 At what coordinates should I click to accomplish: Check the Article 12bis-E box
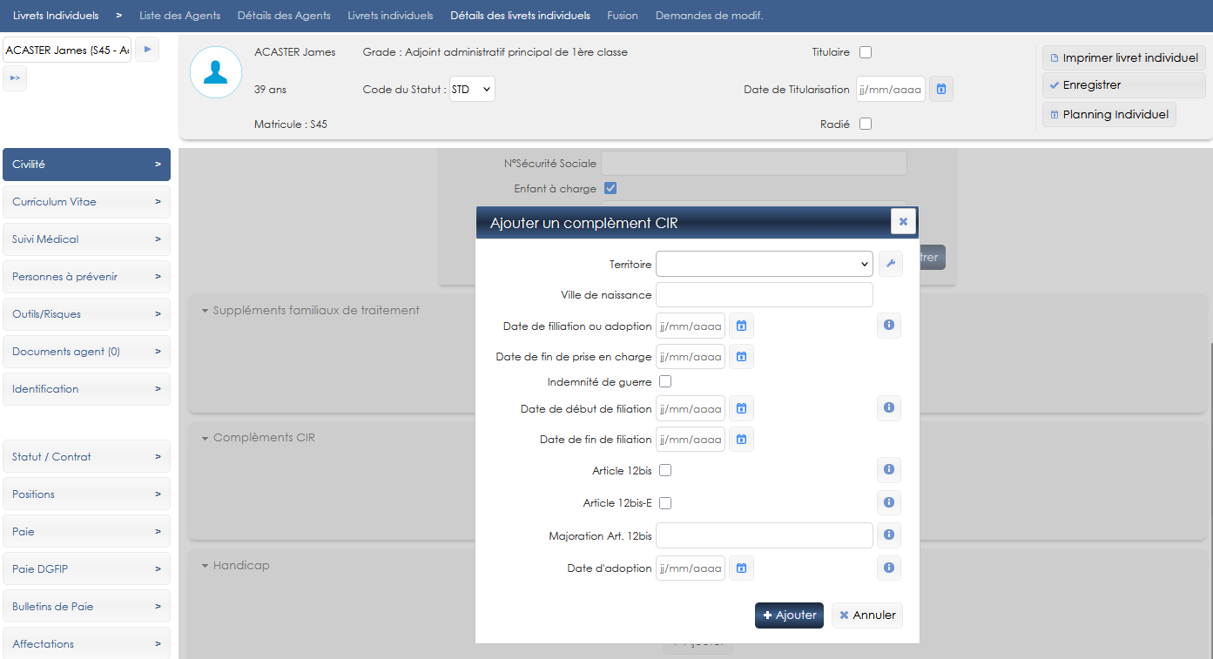pyautogui.click(x=665, y=503)
